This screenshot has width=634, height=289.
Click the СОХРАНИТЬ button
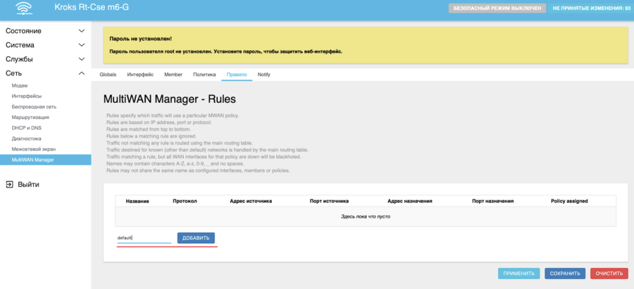[x=566, y=273]
